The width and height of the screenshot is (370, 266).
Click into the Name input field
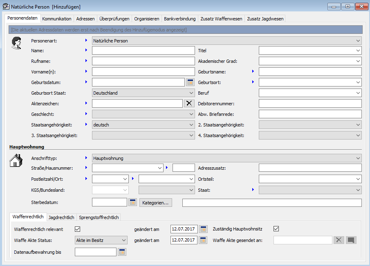[x=143, y=51]
